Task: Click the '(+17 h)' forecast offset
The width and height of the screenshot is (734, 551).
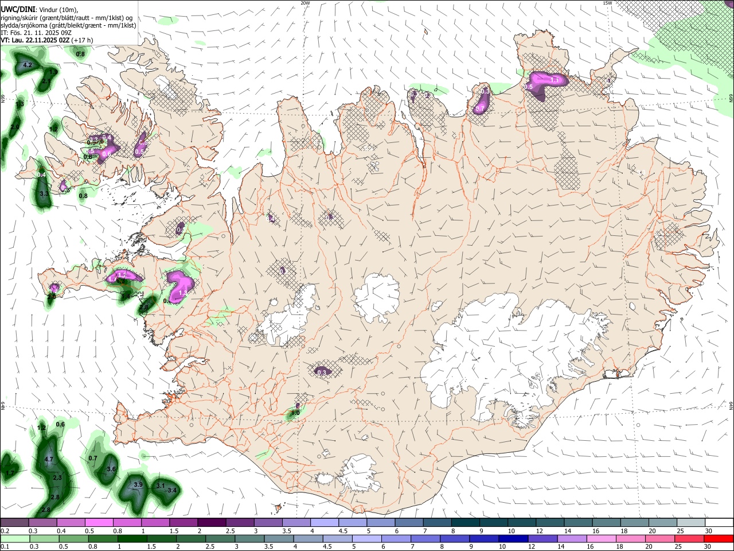Action: pyautogui.click(x=83, y=40)
